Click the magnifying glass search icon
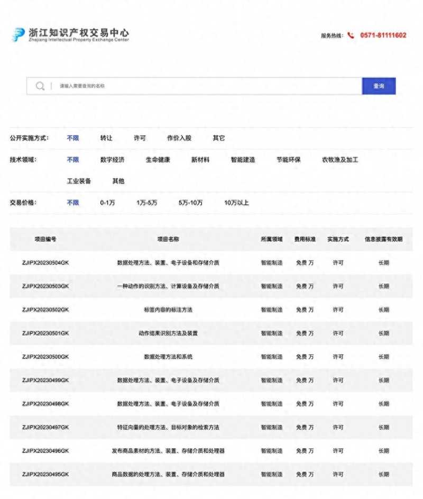423x499 pixels. 40,86
